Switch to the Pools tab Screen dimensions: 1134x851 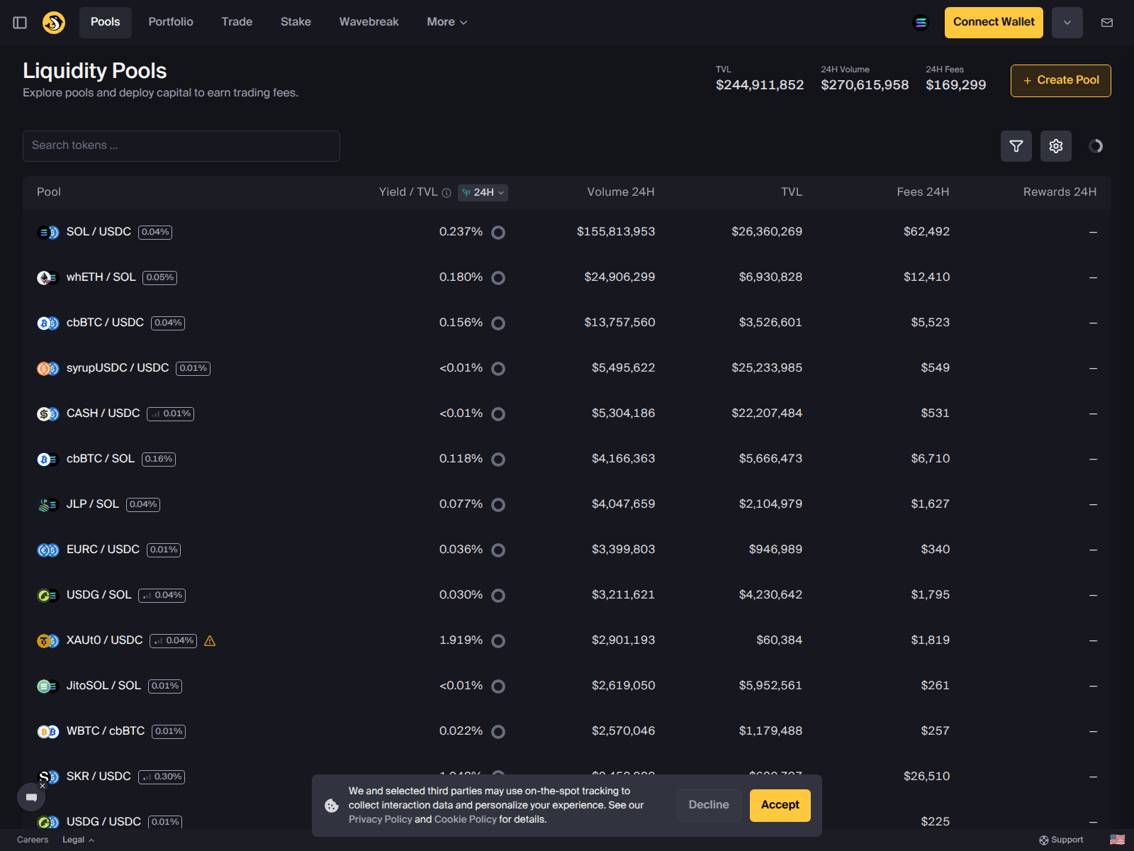point(105,22)
